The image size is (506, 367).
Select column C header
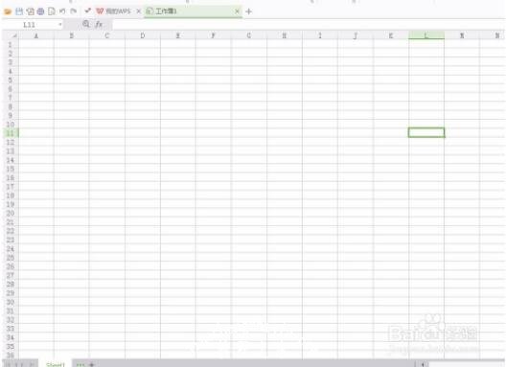pyautogui.click(x=106, y=35)
